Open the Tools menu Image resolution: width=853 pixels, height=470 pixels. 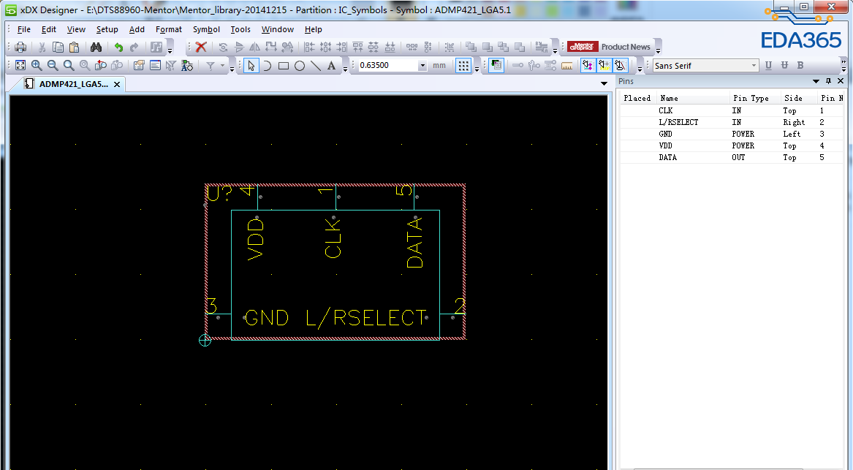(240, 29)
